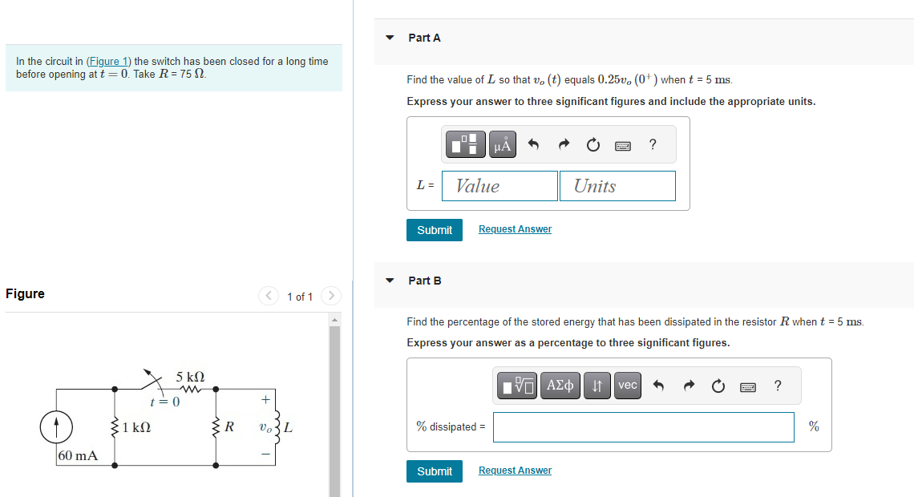Select the Greek letters AΣφ icon
914x497 pixels.
pyautogui.click(x=560, y=386)
